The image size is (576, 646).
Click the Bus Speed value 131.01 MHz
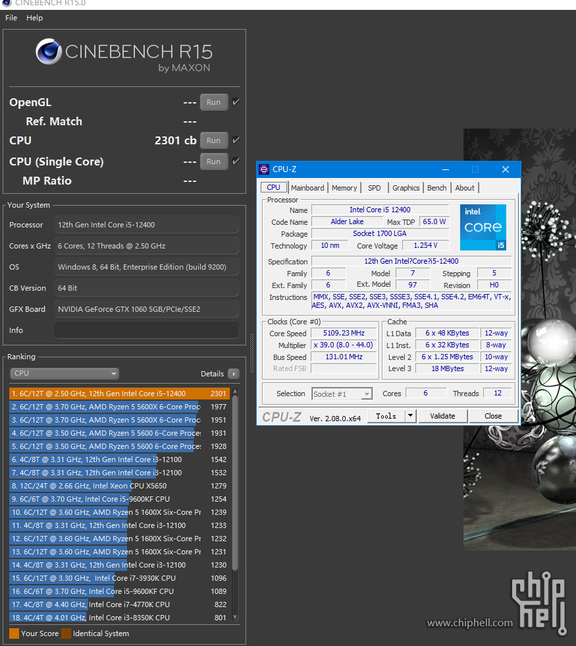pos(344,357)
